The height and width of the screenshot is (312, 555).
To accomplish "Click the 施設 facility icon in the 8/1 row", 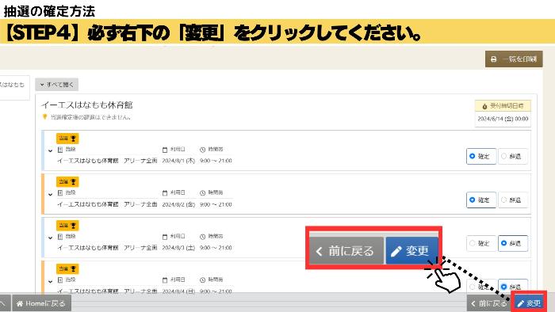I will point(60,150).
